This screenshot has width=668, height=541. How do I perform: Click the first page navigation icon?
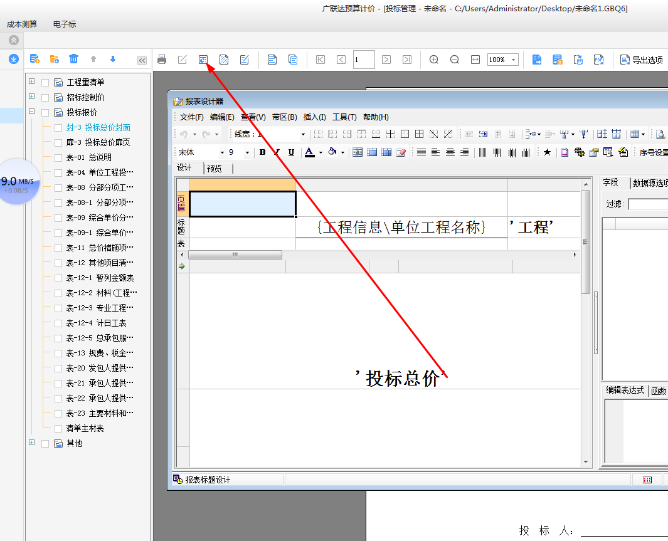(321, 60)
